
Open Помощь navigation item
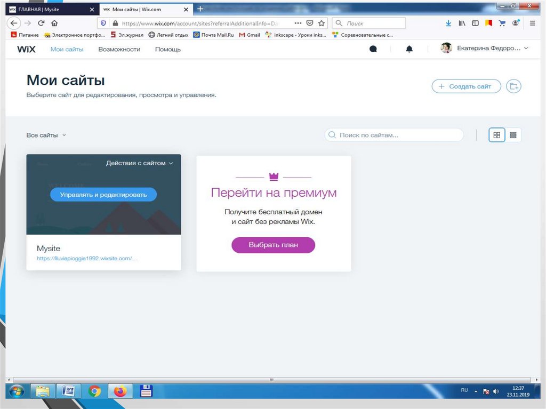pos(168,50)
